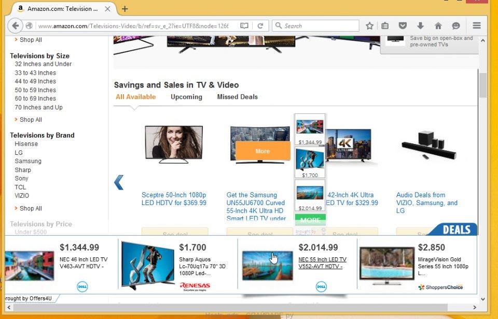Reload the page with the refresh icon
The image size is (498, 319).
pos(260,26)
